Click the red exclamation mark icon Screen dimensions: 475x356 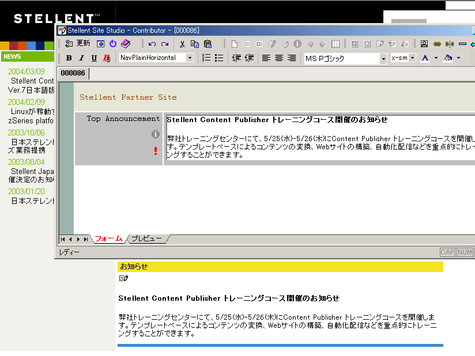tap(156, 151)
